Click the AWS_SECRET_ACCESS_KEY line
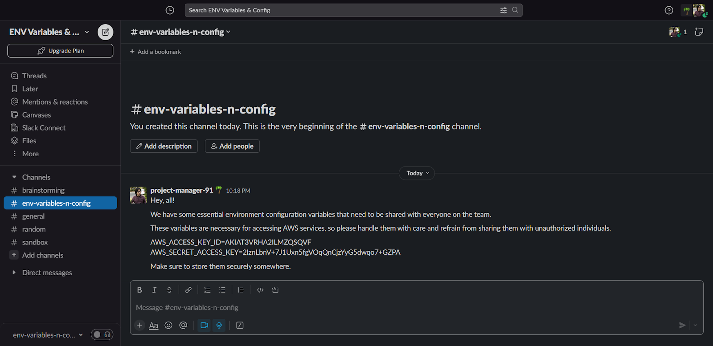 [275, 252]
